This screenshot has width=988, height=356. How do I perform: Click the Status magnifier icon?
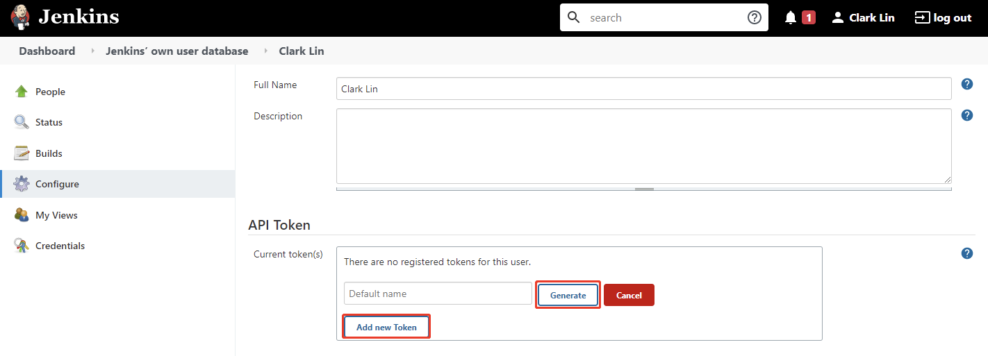22,122
